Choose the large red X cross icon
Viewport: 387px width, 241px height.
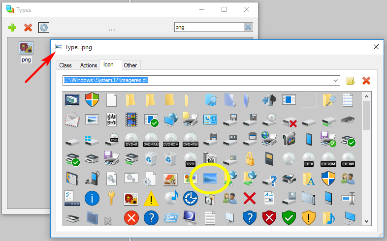tap(250, 198)
